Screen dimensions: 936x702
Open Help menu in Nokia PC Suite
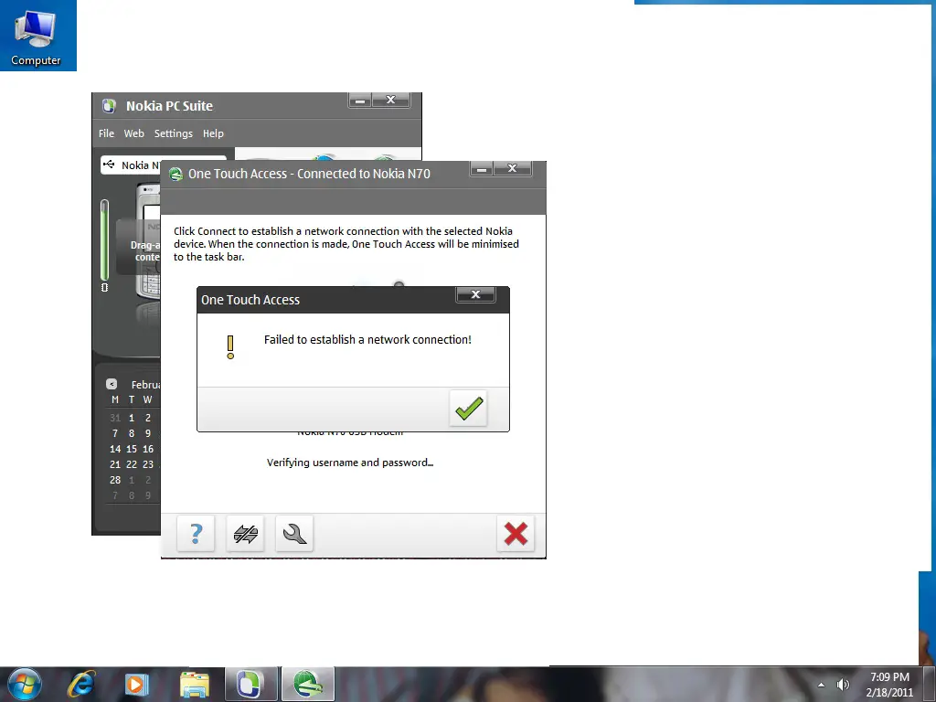pos(213,133)
